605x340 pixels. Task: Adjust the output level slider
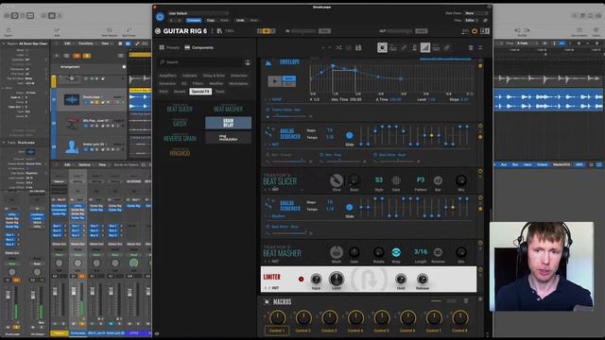400,31
